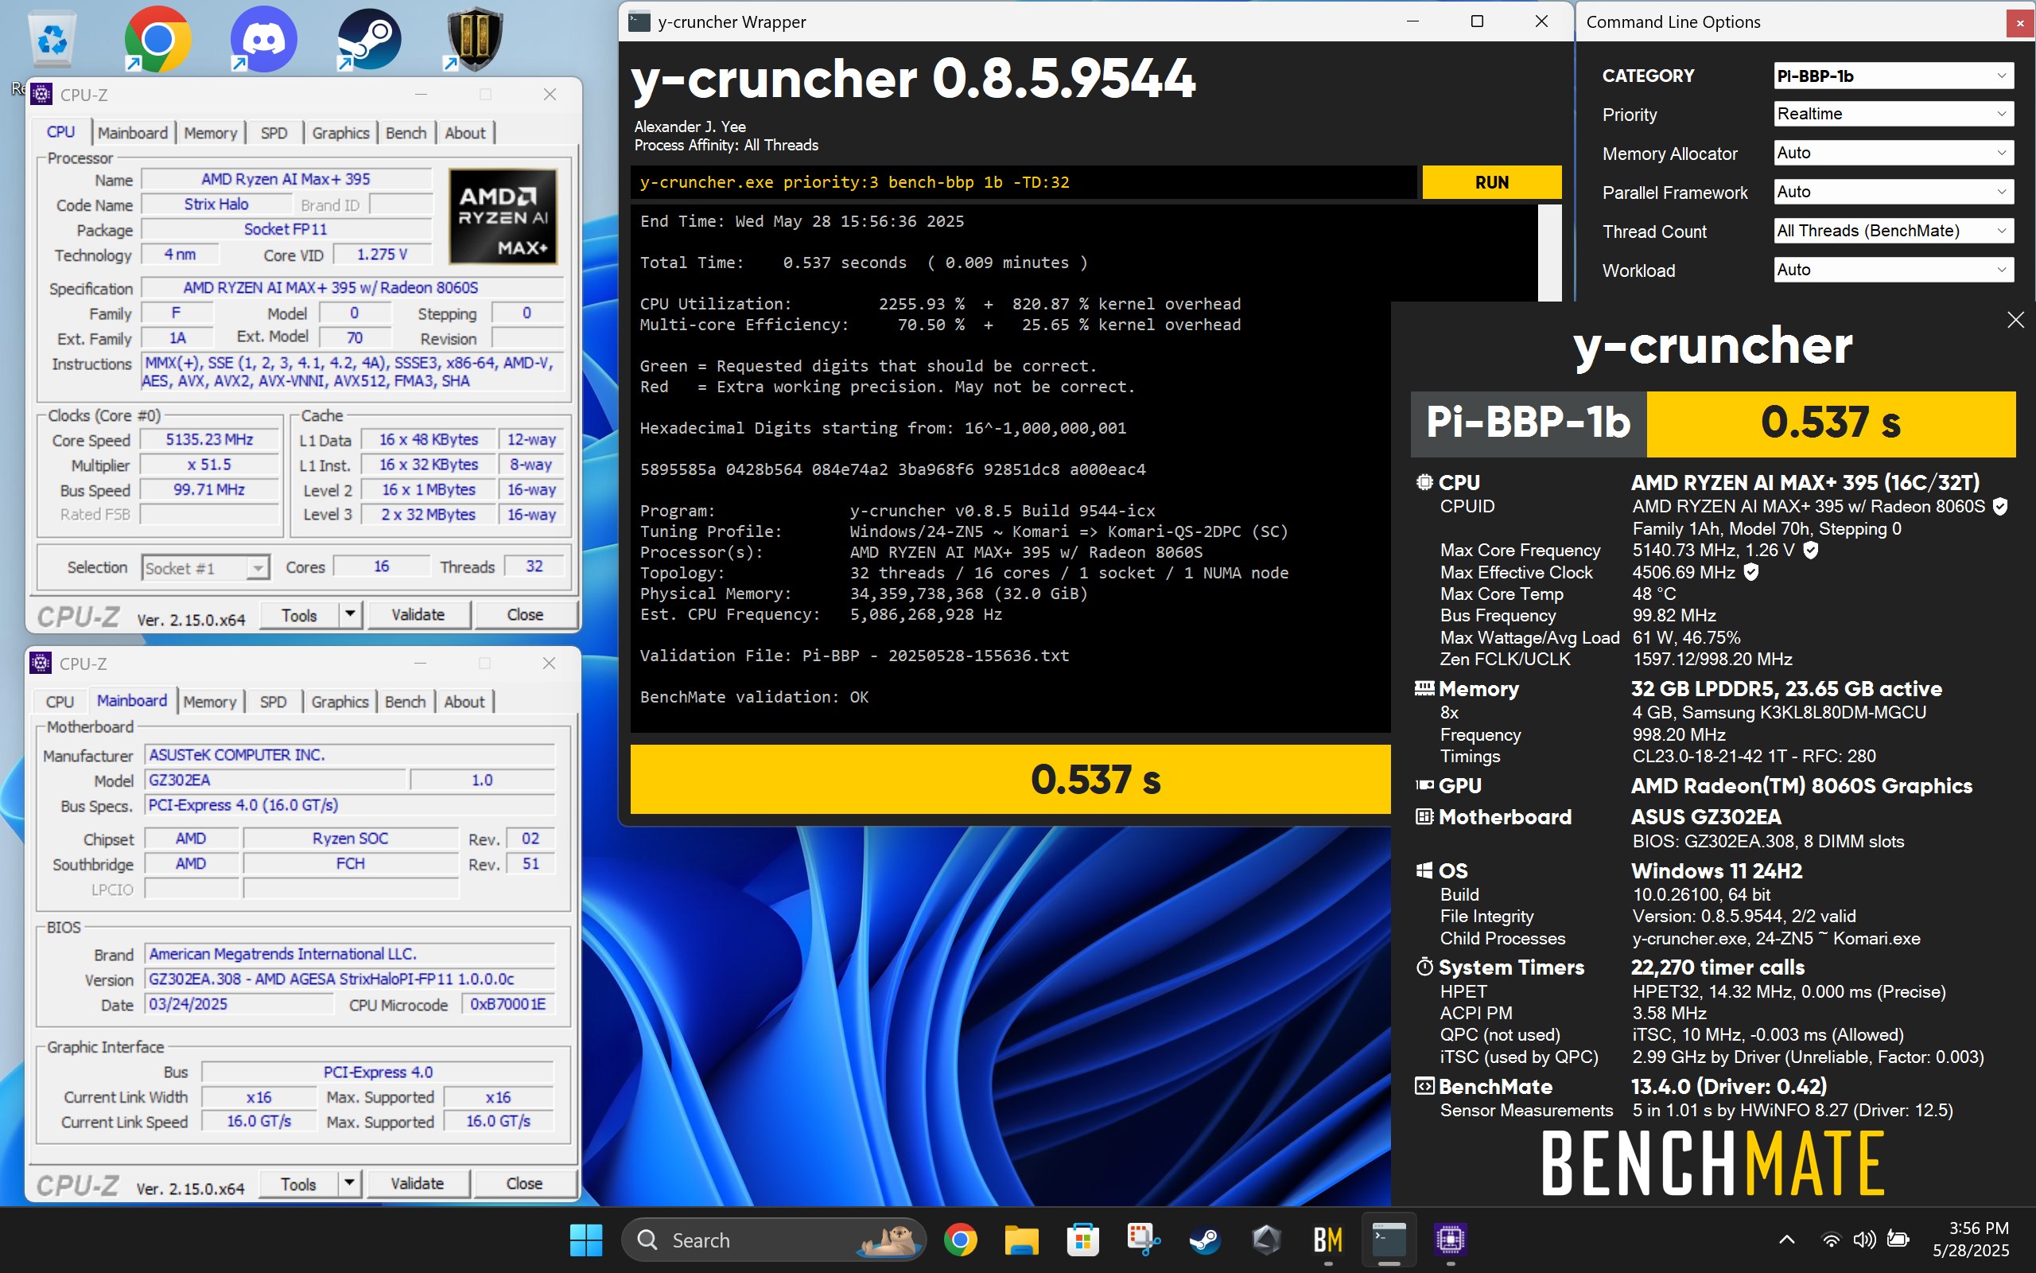Click Tools button in bottom CPU-Z window
Screen dimensions: 2036x1273
click(x=299, y=1184)
